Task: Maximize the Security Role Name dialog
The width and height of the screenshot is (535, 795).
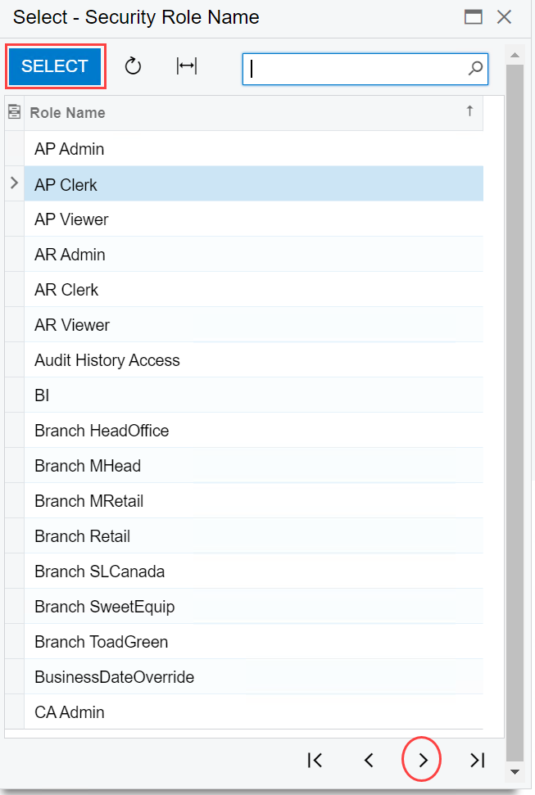Action: pyautogui.click(x=473, y=17)
